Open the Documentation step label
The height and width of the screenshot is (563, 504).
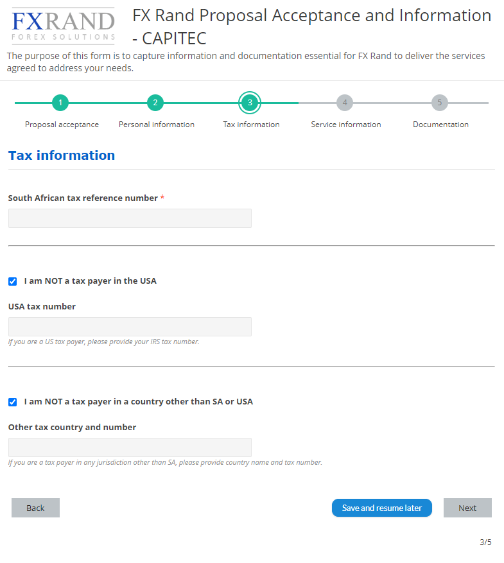point(441,125)
